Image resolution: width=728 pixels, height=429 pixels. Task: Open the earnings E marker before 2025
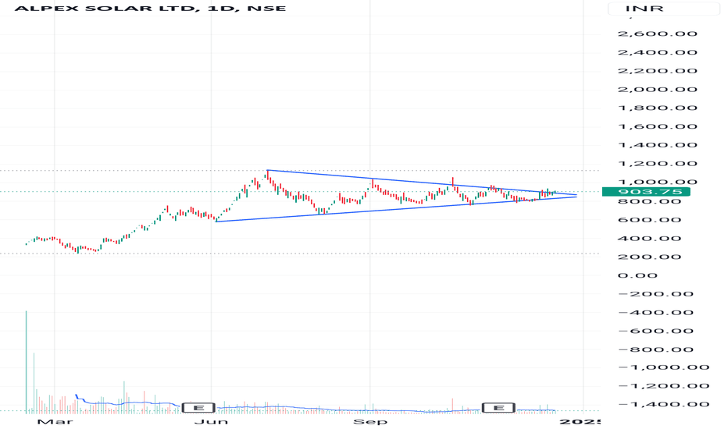[x=498, y=408]
